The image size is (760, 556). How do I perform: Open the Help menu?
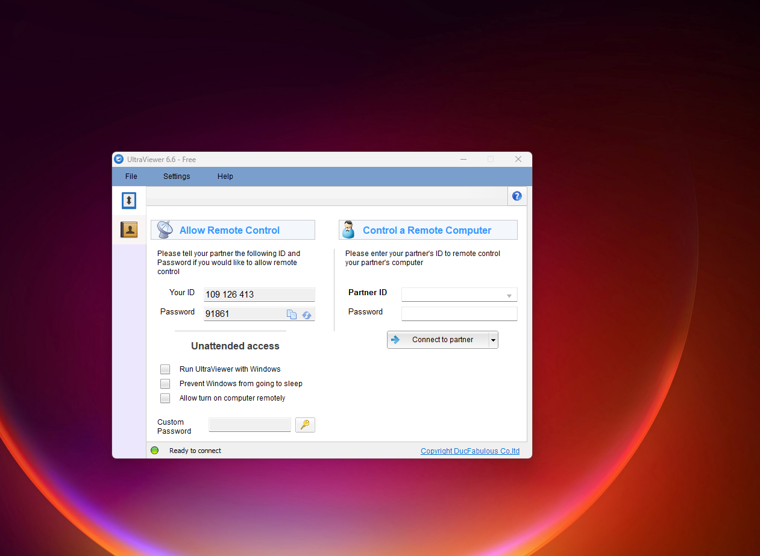point(225,176)
